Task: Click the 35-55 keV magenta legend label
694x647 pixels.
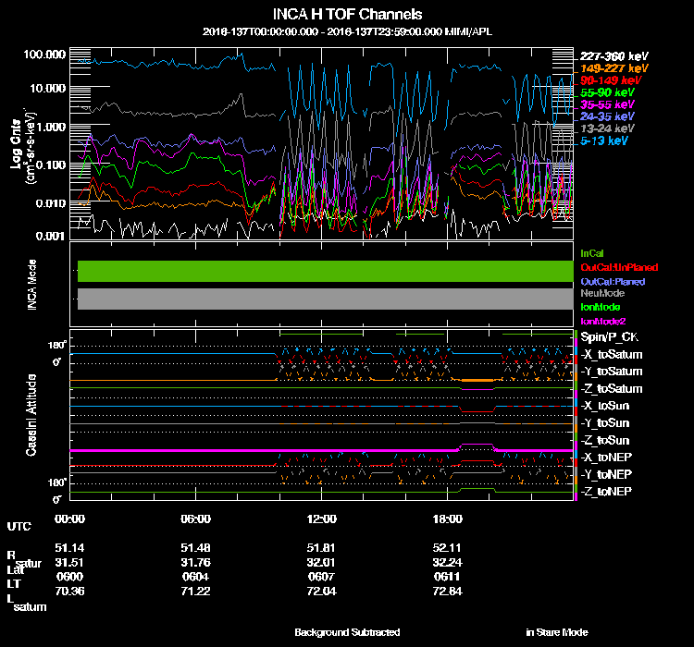Action: pyautogui.click(x=607, y=105)
